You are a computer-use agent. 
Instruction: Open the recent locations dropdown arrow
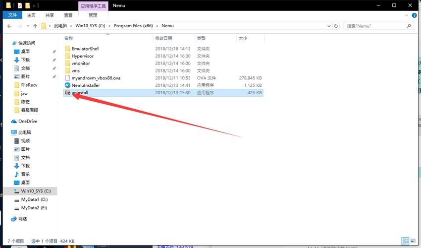pyautogui.click(x=28, y=26)
